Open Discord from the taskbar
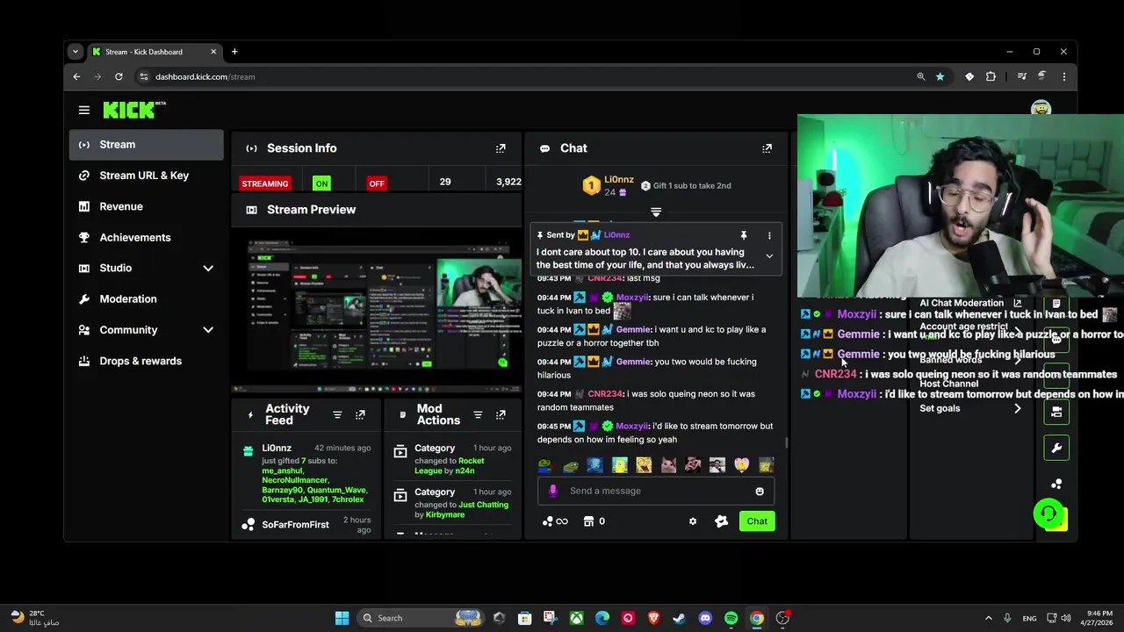This screenshot has width=1124, height=632. pos(705,618)
